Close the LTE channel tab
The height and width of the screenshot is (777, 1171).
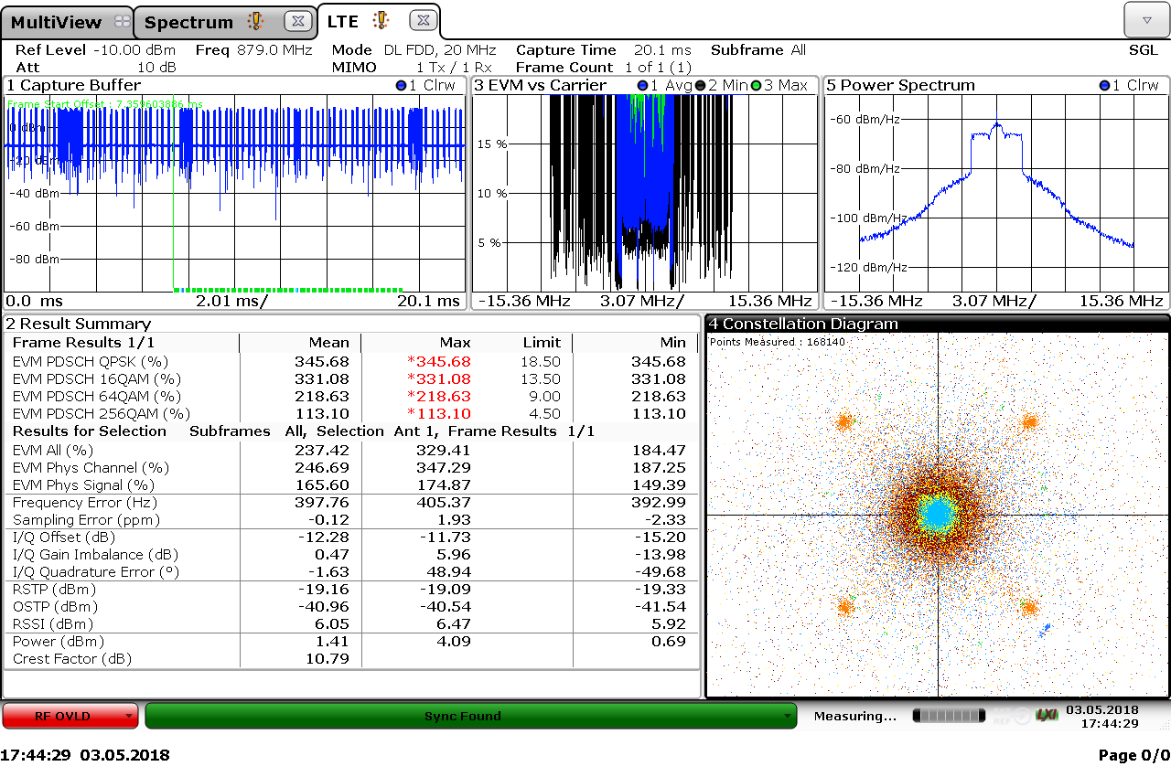click(x=422, y=20)
